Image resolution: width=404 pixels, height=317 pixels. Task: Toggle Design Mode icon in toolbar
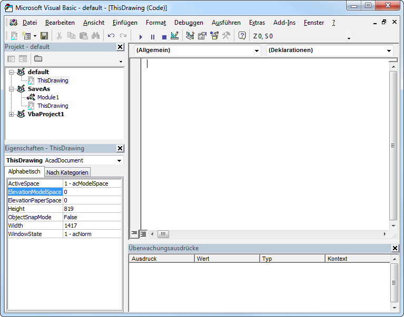coord(175,36)
